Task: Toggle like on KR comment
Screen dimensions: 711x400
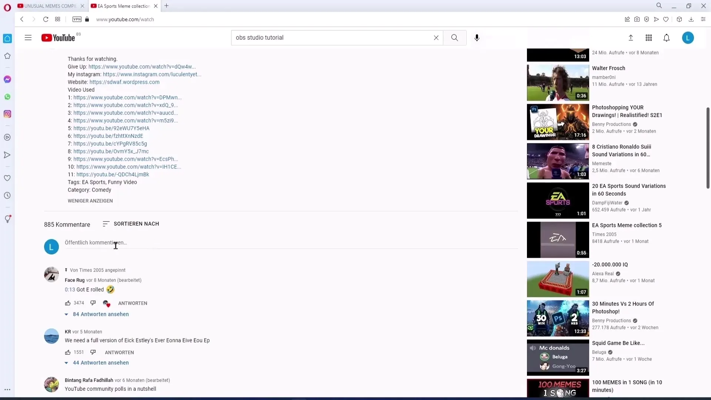Action: tap(68, 352)
